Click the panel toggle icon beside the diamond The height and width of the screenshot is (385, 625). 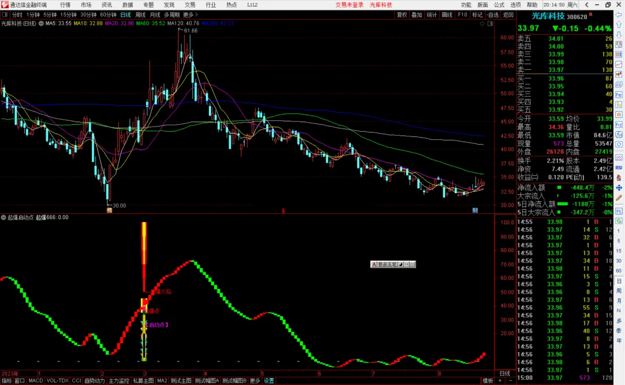(x=490, y=24)
